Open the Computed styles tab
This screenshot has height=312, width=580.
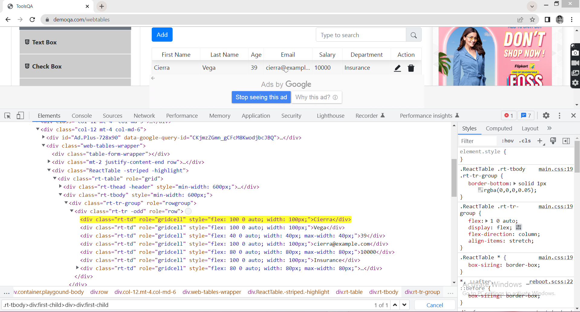499,128
